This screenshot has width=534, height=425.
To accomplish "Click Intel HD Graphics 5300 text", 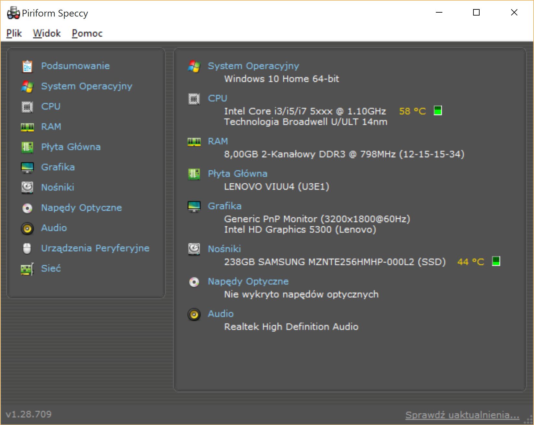I will (x=300, y=230).
